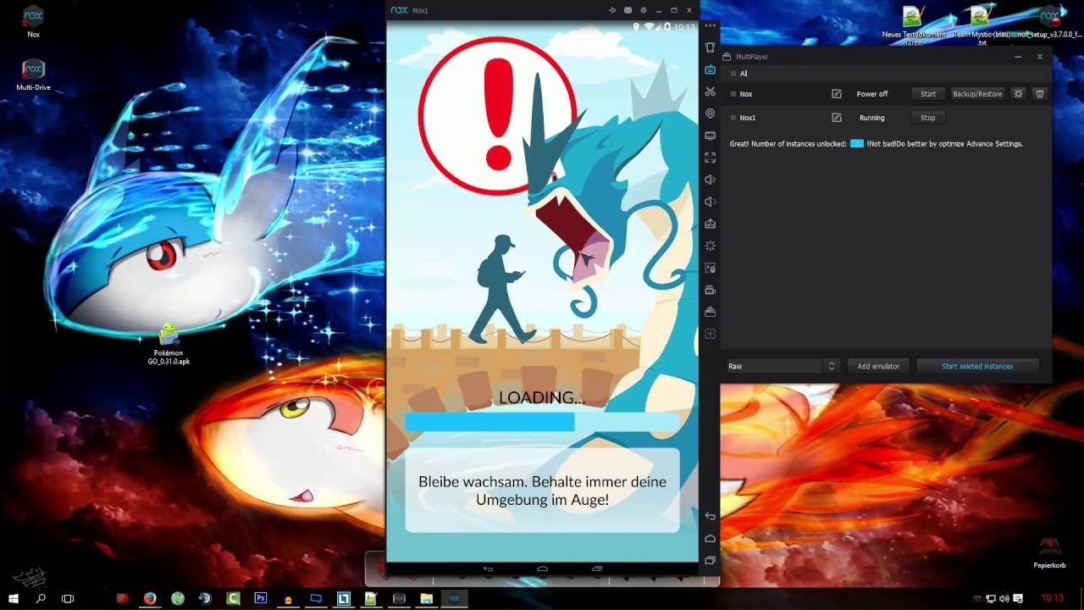
Task: Click Start selected instances
Action: tap(976, 366)
